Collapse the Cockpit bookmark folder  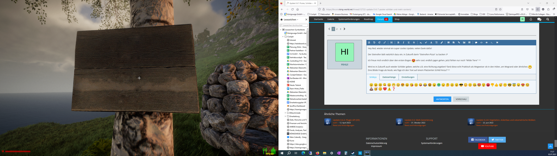(283, 37)
